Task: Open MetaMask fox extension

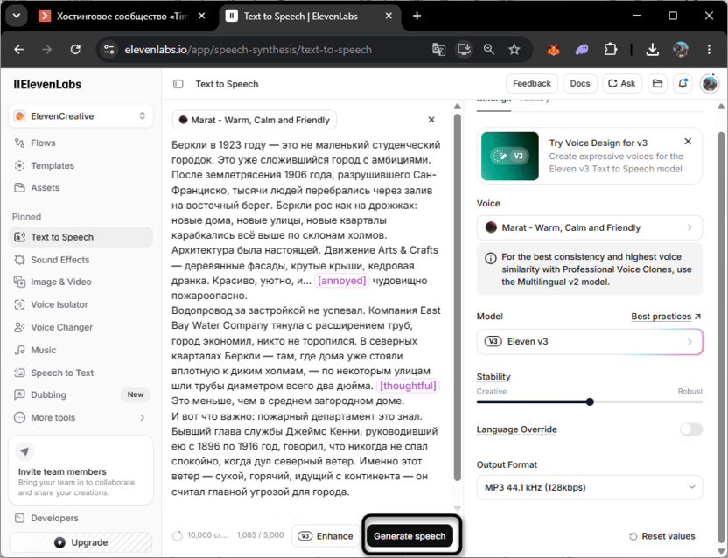Action: click(553, 49)
